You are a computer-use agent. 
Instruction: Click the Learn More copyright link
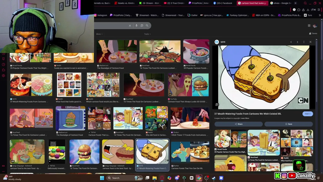click(x=245, y=118)
